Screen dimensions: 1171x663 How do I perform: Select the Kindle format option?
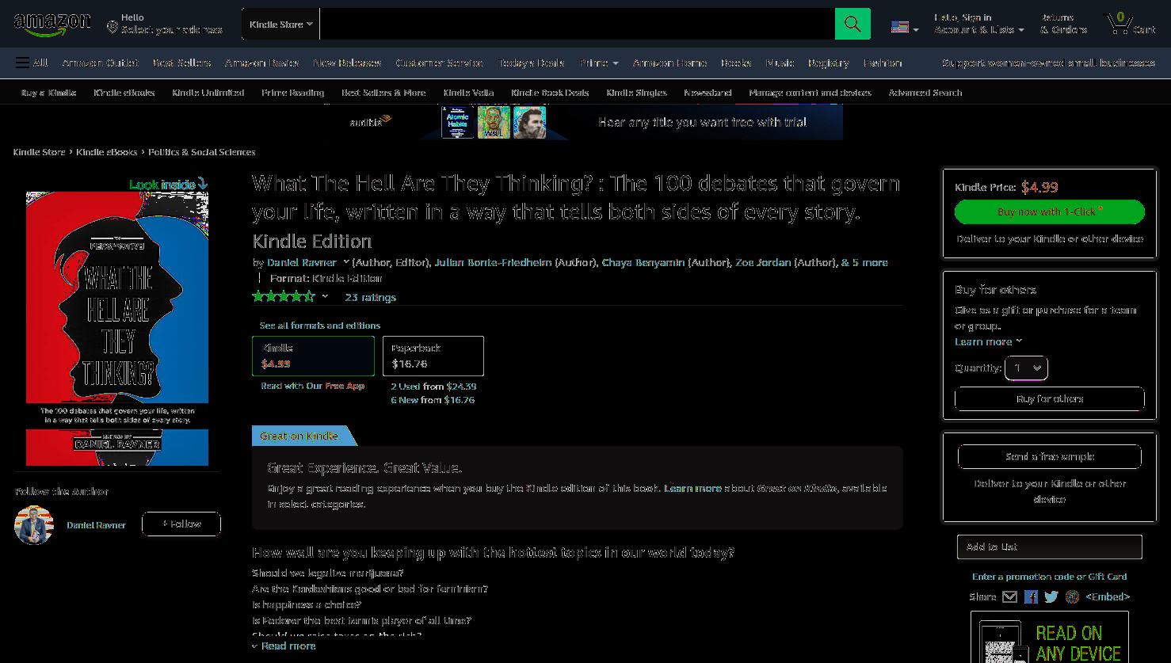(313, 356)
